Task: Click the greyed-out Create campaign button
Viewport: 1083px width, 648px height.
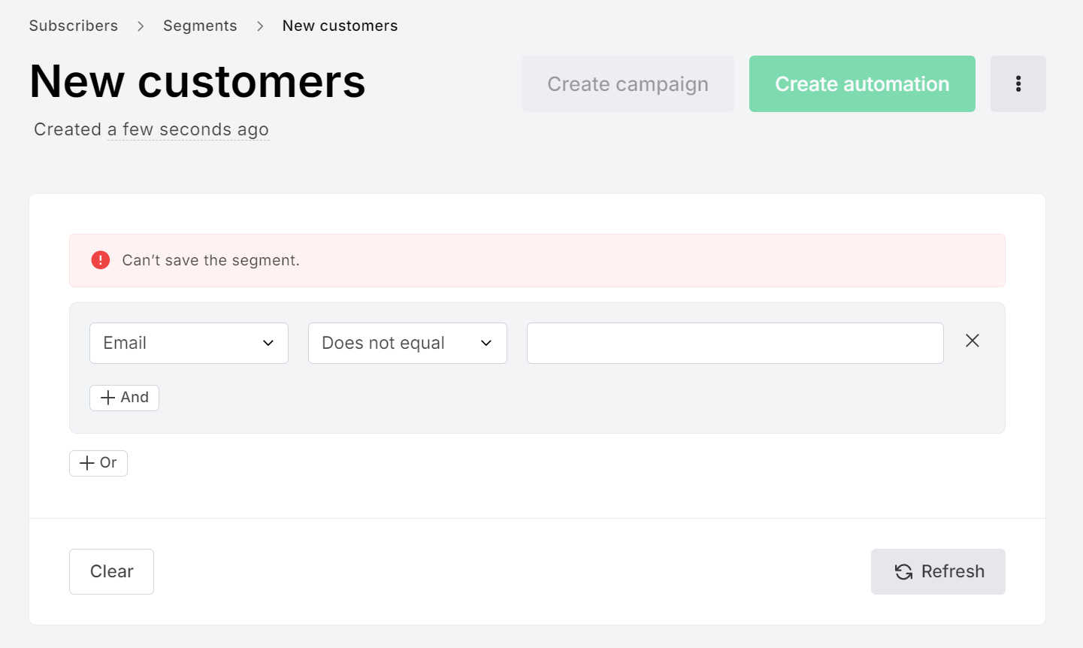Action: point(628,83)
